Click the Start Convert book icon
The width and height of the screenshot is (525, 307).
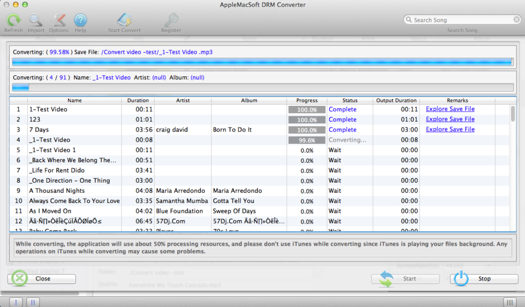click(x=124, y=19)
